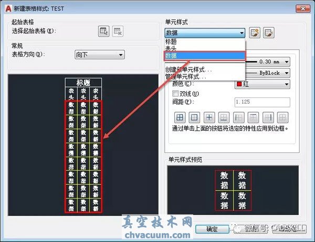
Task: Apply properties to all borders
Action: pyautogui.click(x=180, y=117)
